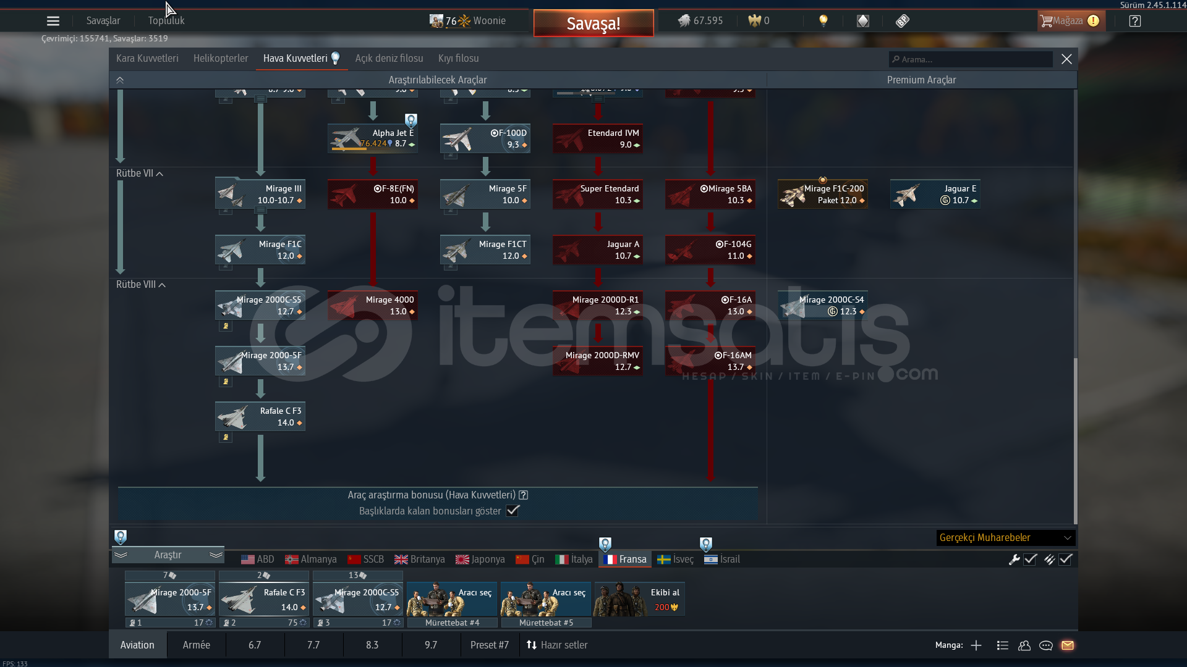
Task: Select the İsveç nation tab
Action: pyautogui.click(x=676, y=560)
